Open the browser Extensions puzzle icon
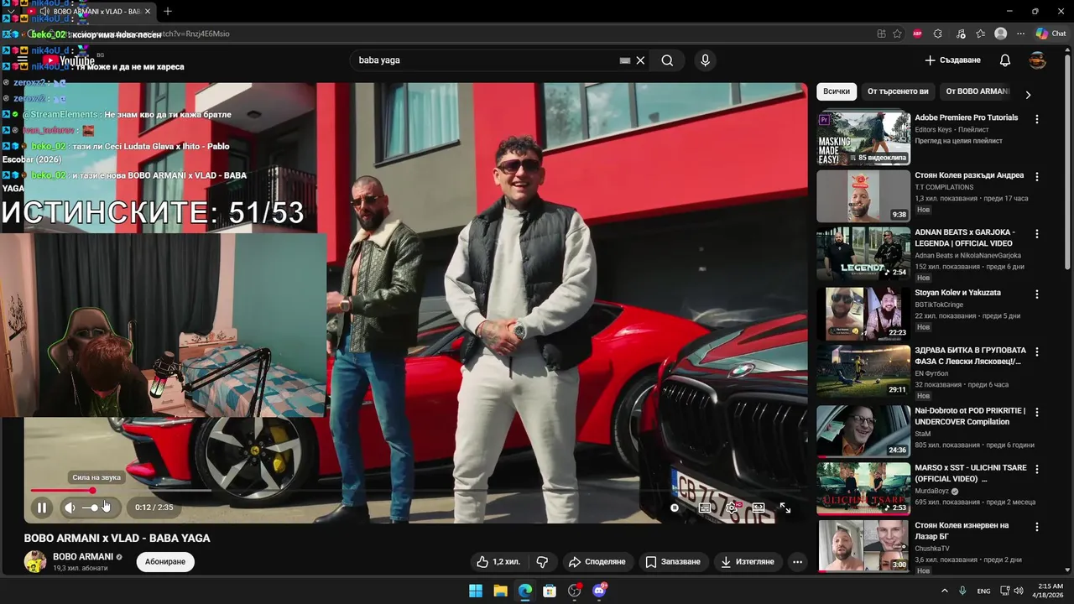Viewport: 1074px width, 604px height. pos(938,34)
